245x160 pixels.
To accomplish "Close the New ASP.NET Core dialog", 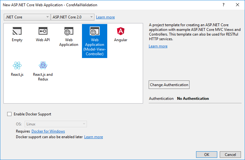I will click(x=238, y=5).
